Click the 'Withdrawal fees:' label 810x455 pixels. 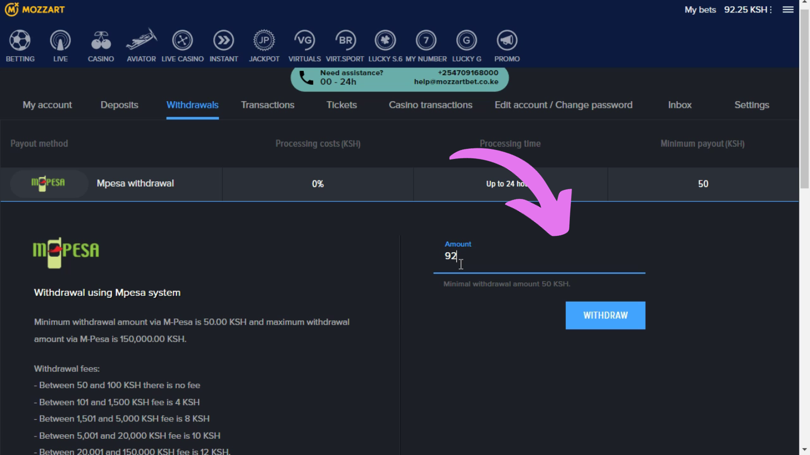67,369
